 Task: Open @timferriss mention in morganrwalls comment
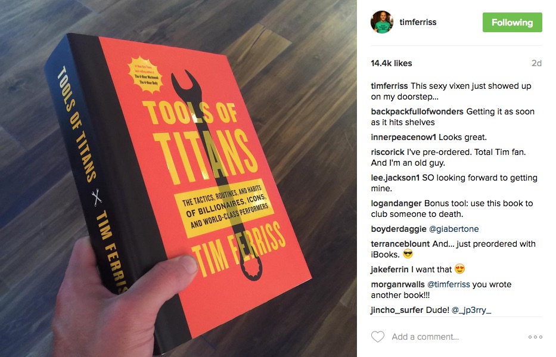point(449,284)
